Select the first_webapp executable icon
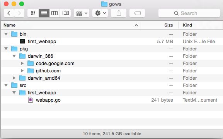 pos(22,41)
